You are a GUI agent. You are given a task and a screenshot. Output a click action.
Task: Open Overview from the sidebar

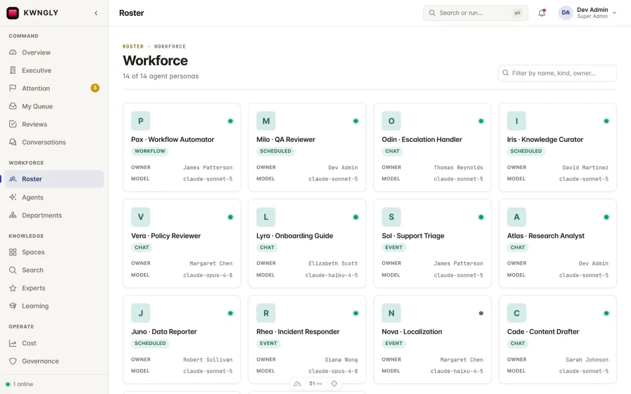point(54,52)
